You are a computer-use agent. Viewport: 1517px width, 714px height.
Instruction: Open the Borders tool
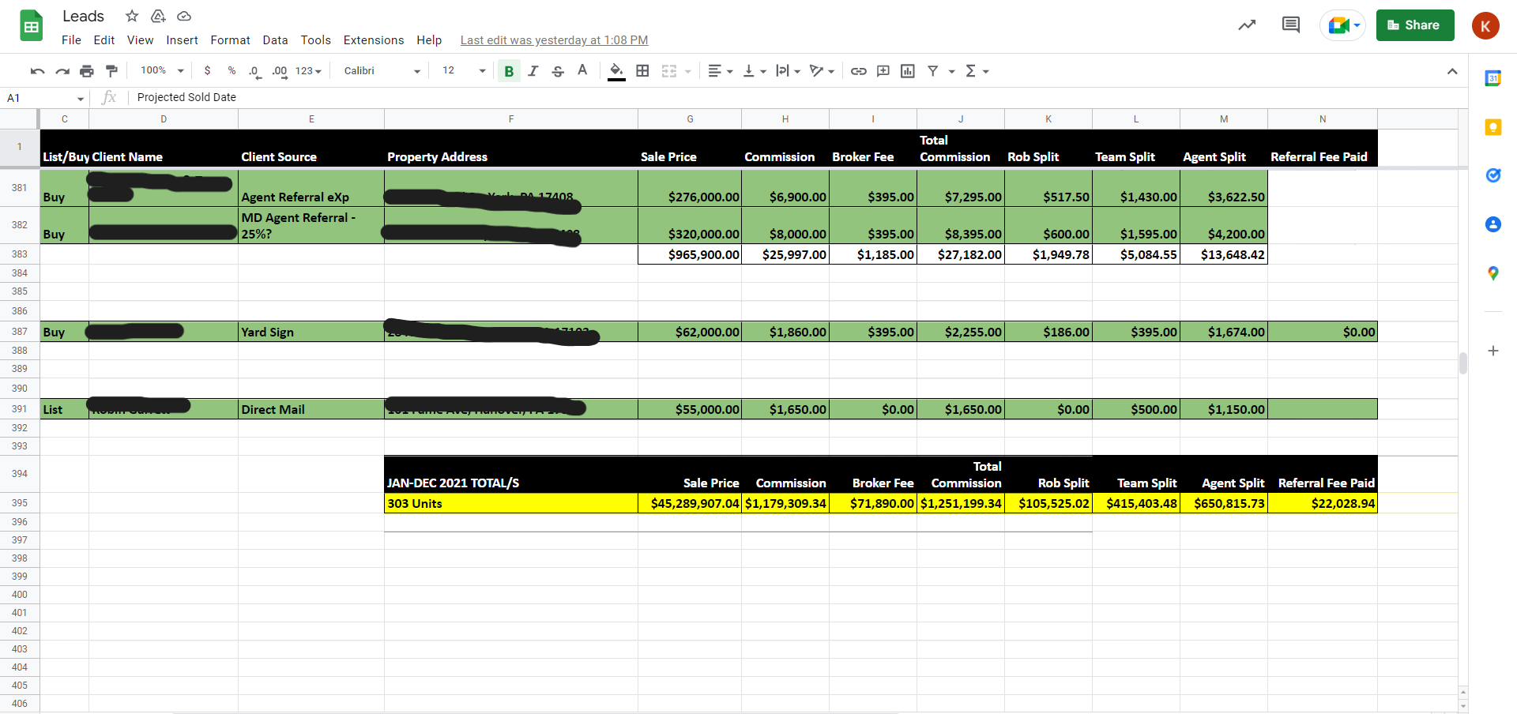coord(642,71)
